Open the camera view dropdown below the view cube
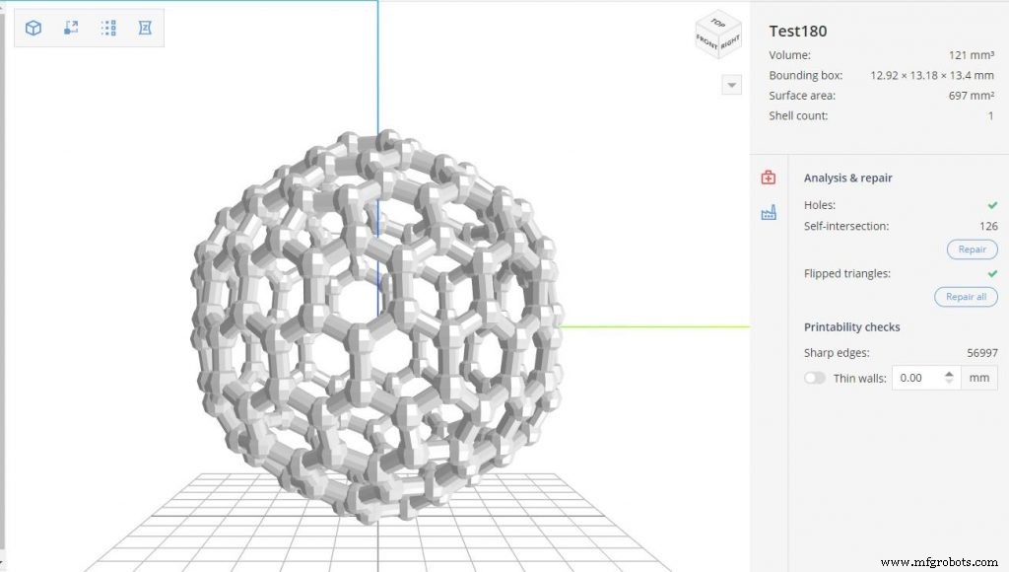1009x572 pixels. (731, 86)
